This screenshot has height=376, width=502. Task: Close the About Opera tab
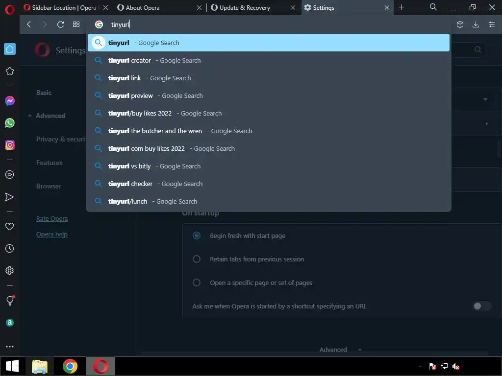click(199, 8)
